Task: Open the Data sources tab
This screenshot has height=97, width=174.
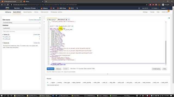Action: click(x=44, y=12)
